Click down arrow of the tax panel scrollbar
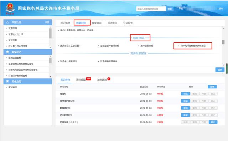Screen dimensions: 228x141 (223, 65)
